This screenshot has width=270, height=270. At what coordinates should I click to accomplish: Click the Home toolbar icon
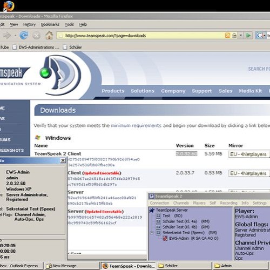(x=49, y=35)
